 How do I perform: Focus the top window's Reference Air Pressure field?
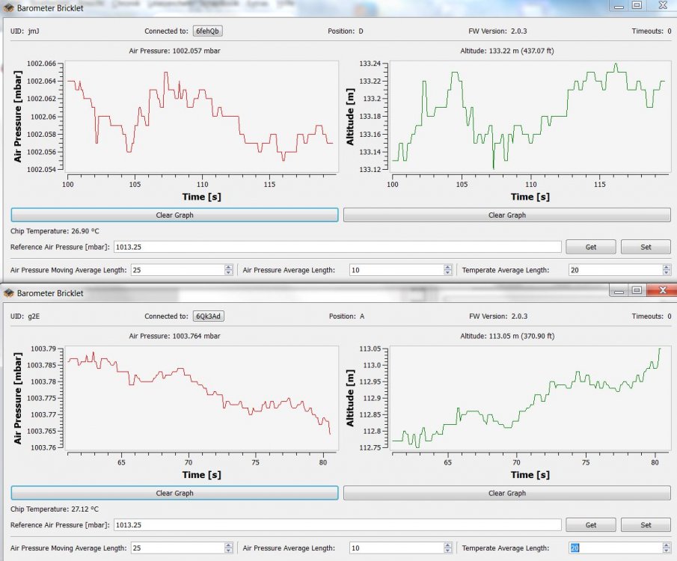(x=337, y=247)
